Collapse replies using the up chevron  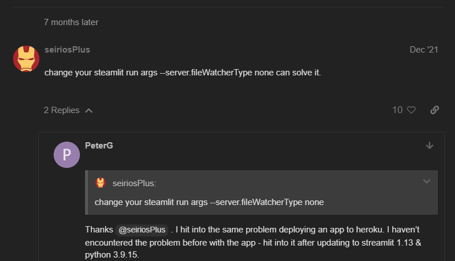pyautogui.click(x=89, y=110)
